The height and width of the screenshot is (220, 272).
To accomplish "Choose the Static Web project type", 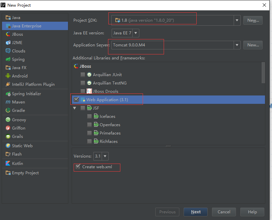I will click(35, 146).
